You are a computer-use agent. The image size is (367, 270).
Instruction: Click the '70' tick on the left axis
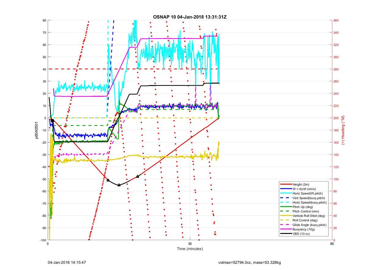[x=44, y=32]
